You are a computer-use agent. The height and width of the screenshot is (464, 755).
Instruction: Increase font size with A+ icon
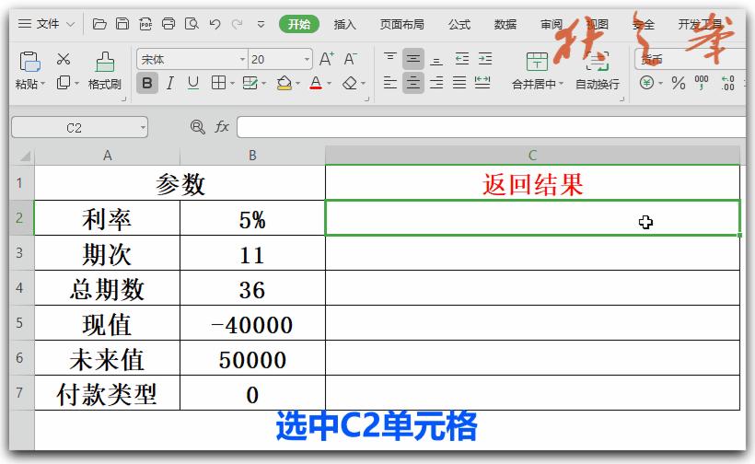[x=327, y=59]
